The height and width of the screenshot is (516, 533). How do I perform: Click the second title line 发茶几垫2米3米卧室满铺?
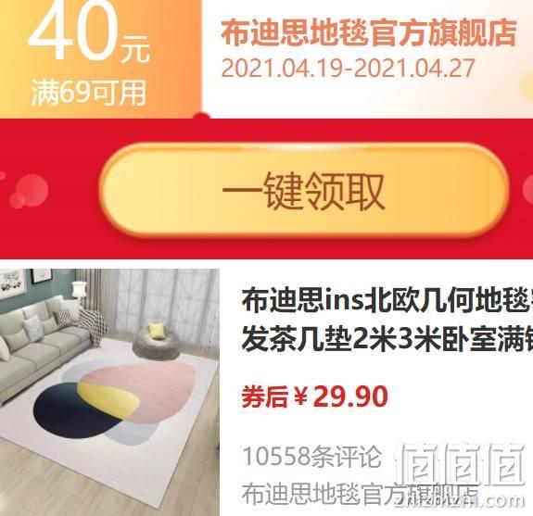tap(387, 339)
